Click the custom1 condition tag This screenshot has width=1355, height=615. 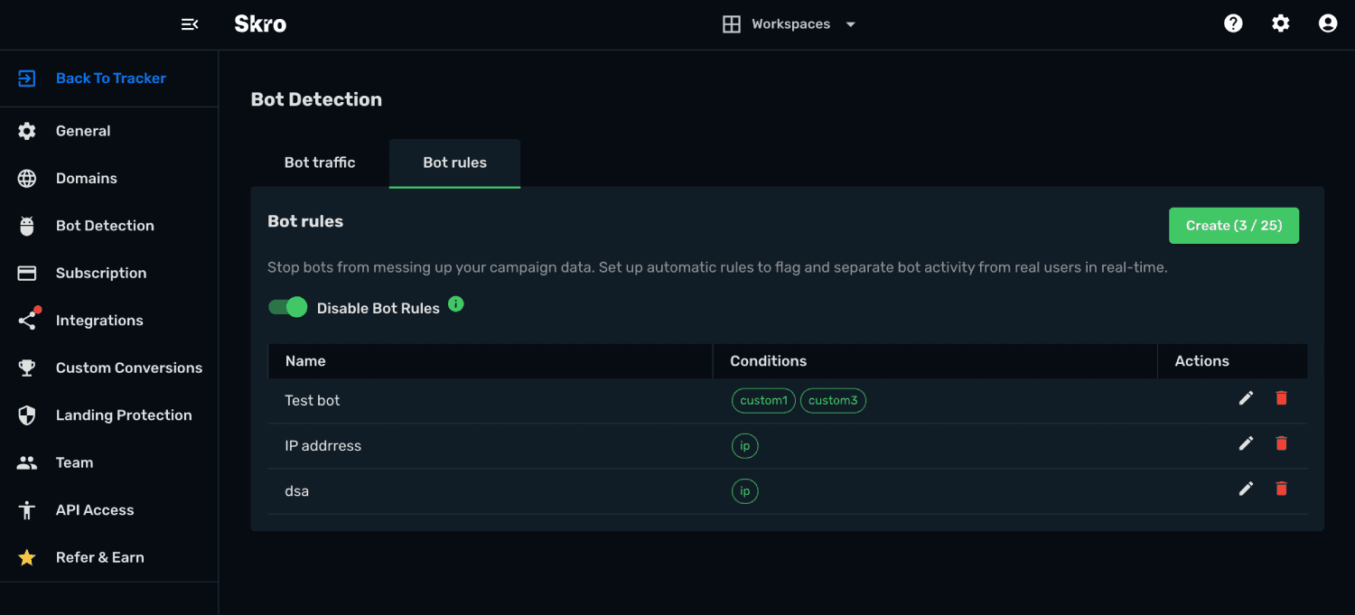[763, 400]
